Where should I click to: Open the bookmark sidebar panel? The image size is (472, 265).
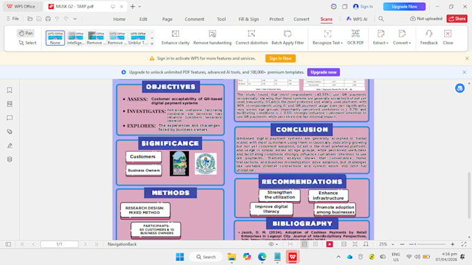(x=10, y=90)
